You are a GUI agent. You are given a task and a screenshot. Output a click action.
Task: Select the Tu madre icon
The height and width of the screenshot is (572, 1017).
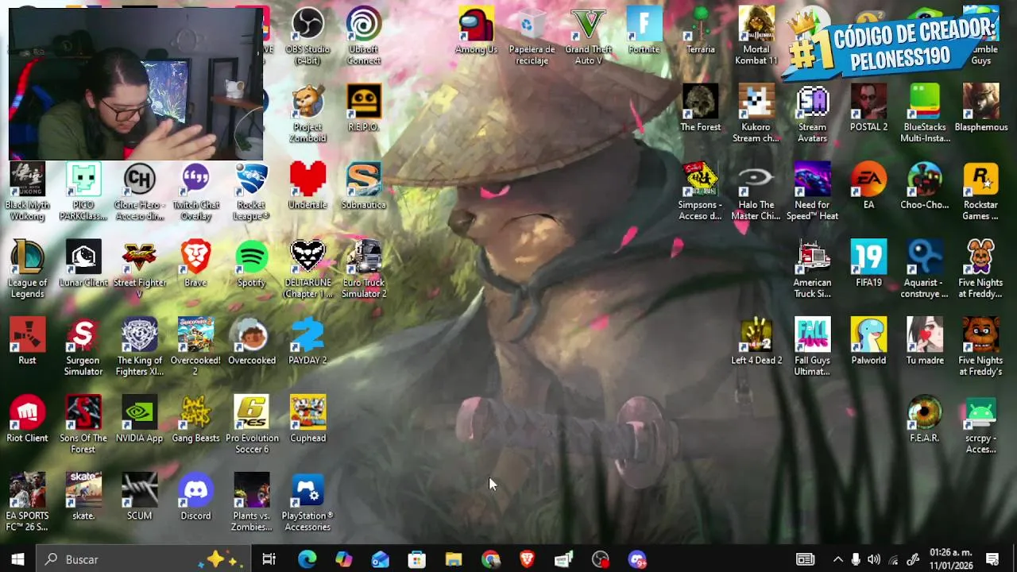tap(925, 335)
